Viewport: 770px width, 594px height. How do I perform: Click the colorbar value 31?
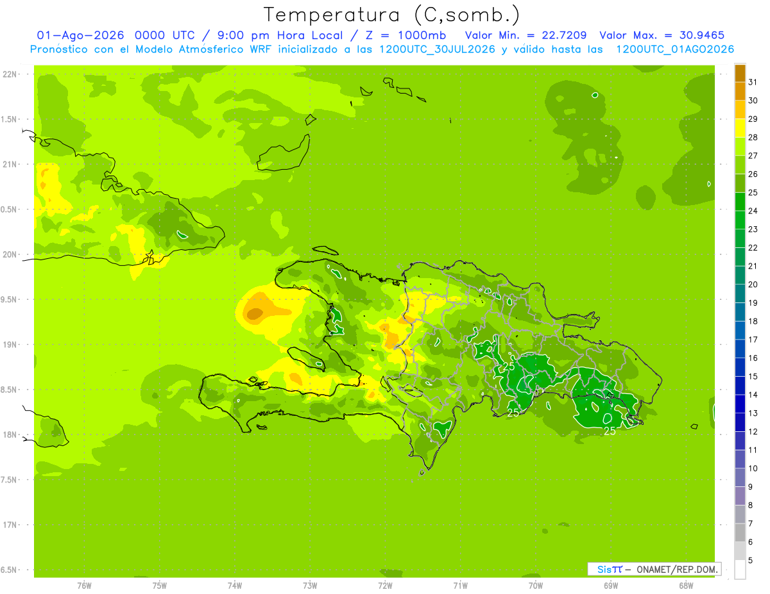coord(753,82)
